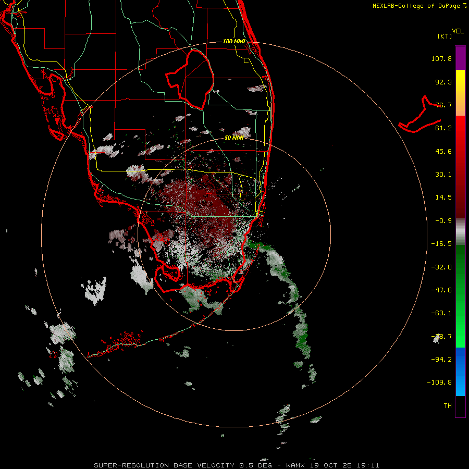Click the TH label at scale bottom
469x469 pixels.
[x=448, y=405]
